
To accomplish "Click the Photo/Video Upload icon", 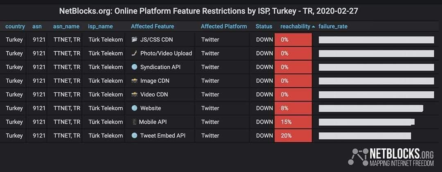I will coord(135,53).
